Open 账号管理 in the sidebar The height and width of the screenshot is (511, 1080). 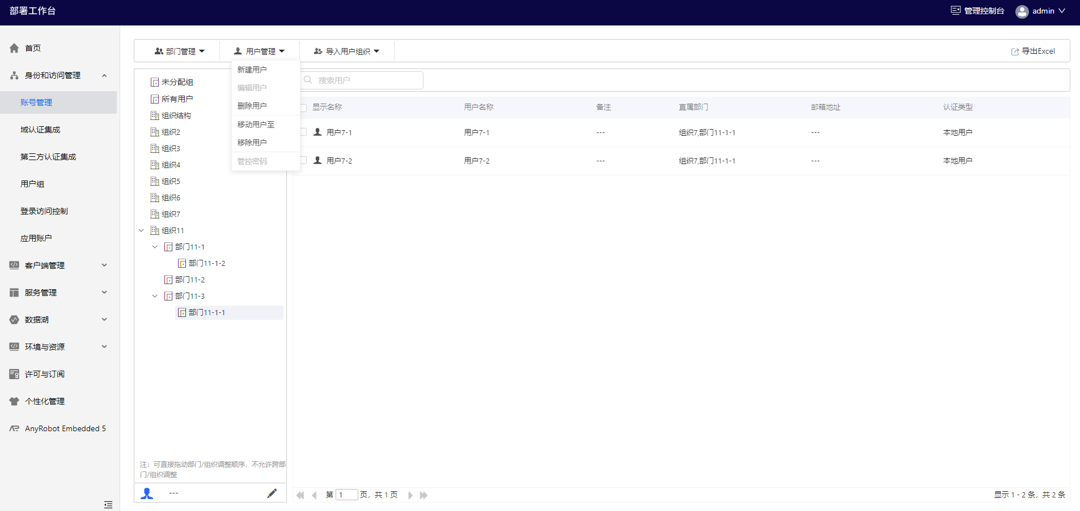58,102
